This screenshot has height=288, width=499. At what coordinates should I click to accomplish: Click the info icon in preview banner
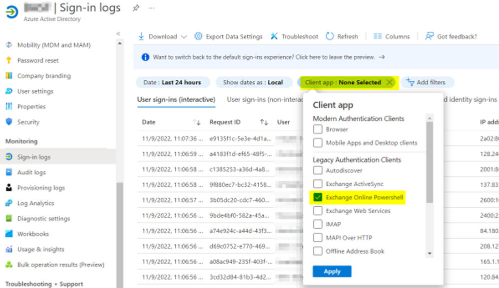coord(145,57)
